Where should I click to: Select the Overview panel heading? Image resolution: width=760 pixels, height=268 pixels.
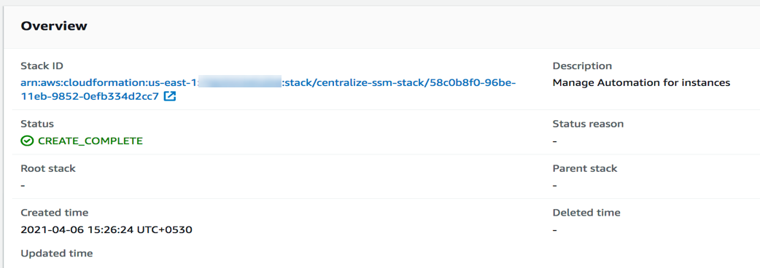click(54, 26)
